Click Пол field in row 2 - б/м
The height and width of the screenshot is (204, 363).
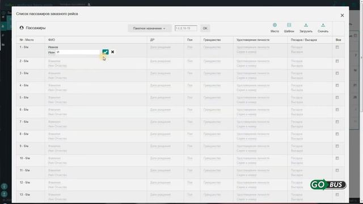[190, 61]
